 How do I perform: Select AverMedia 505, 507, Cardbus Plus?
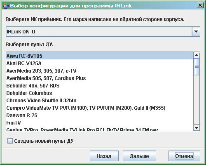[100, 78]
